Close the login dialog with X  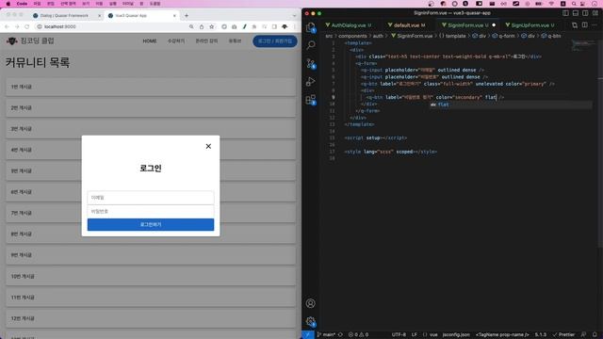click(208, 146)
